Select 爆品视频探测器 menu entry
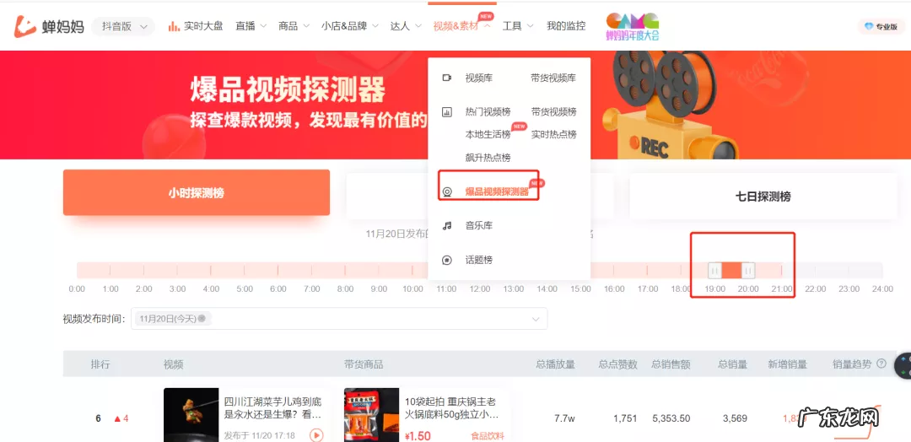 [x=497, y=191]
